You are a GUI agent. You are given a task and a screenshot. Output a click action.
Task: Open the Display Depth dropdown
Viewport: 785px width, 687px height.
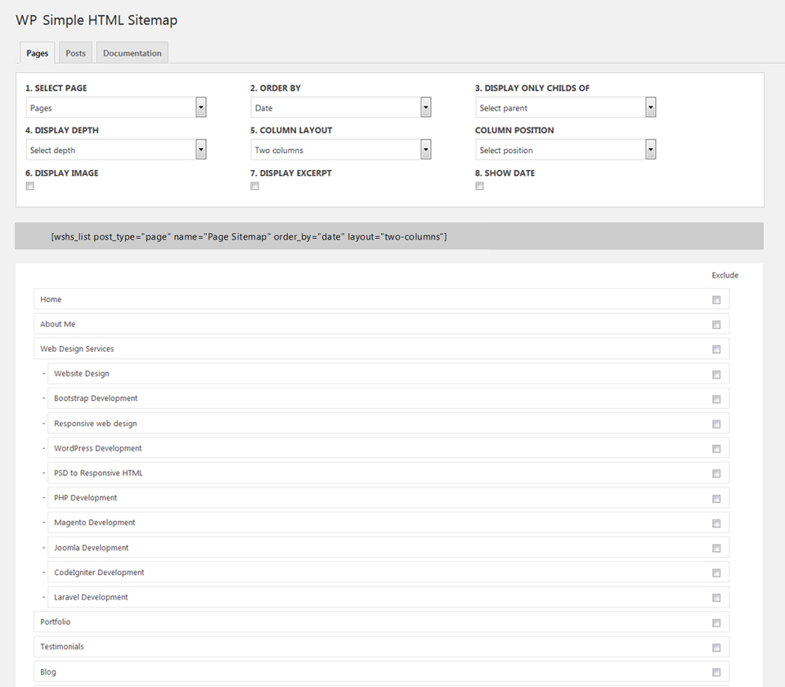point(115,150)
